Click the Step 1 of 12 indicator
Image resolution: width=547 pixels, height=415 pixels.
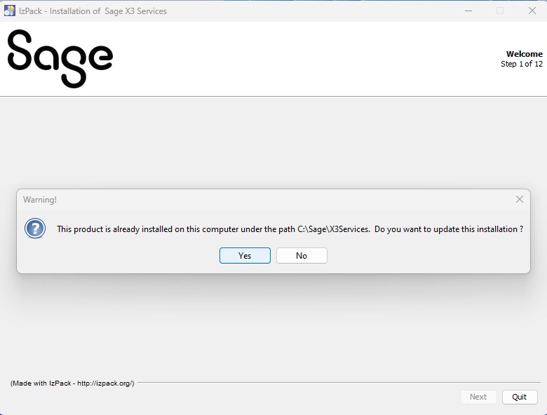(x=521, y=64)
